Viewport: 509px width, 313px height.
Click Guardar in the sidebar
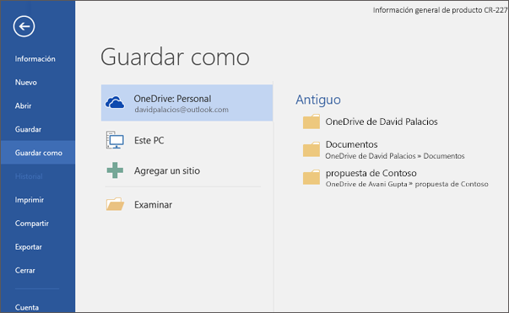(28, 129)
